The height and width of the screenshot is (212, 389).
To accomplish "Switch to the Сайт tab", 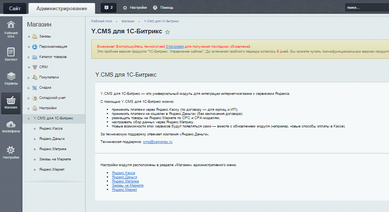I will (15, 8).
